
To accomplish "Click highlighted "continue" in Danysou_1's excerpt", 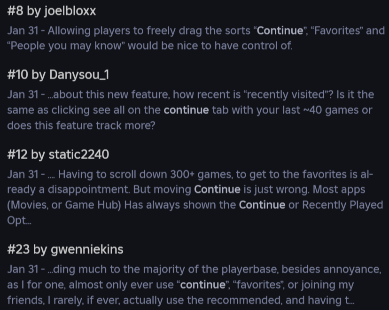I will tap(186, 110).
